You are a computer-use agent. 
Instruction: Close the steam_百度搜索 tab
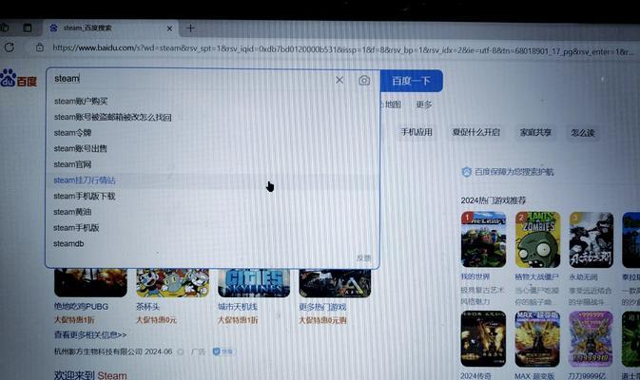(x=169, y=28)
